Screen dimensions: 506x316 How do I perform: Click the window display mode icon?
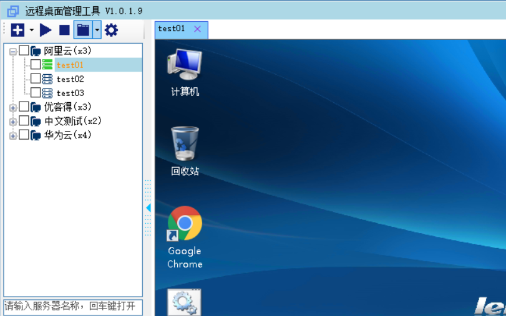(x=82, y=30)
